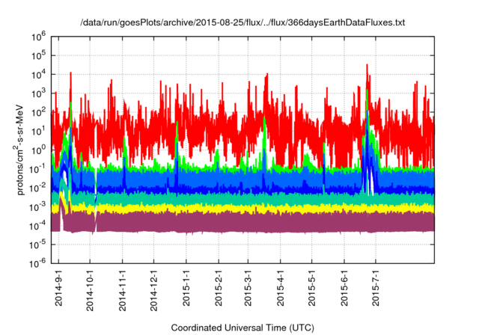Click the 2014-9-1 date tick label
This screenshot has height=335, width=479.
click(x=58, y=288)
